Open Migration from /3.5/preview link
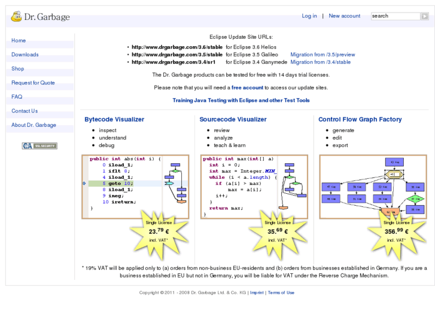The image size is (435, 326). [x=323, y=54]
